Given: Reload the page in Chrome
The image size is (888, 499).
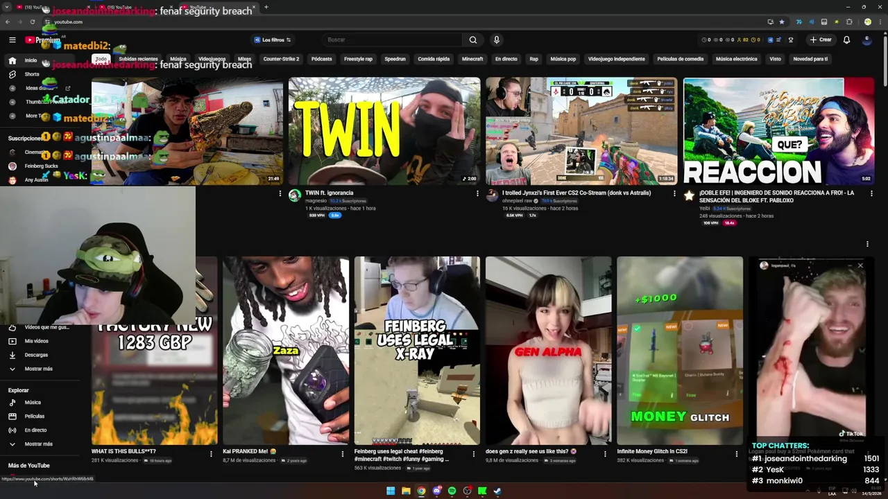Looking at the screenshot, I should (x=32, y=21).
